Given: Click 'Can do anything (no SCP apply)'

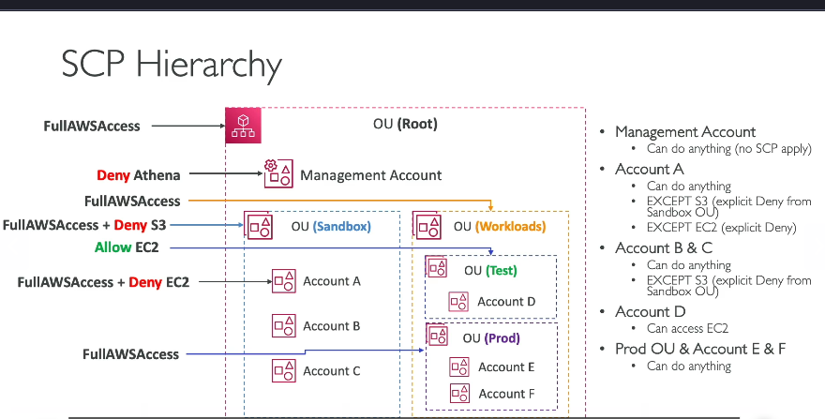Looking at the screenshot, I should 728,149.
